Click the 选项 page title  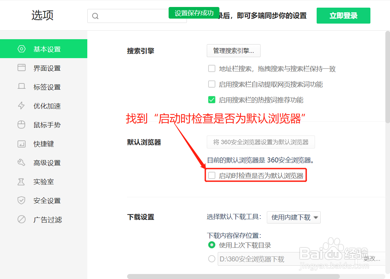tap(42, 15)
